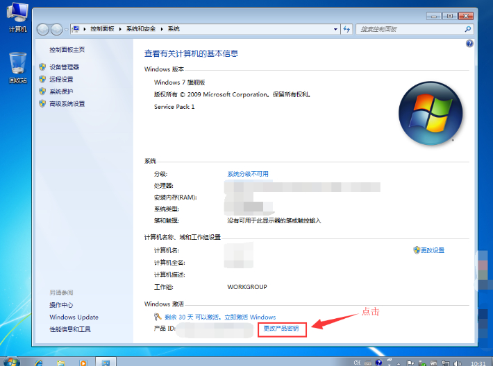Open 操作中心 in the sidebar

click(x=61, y=305)
